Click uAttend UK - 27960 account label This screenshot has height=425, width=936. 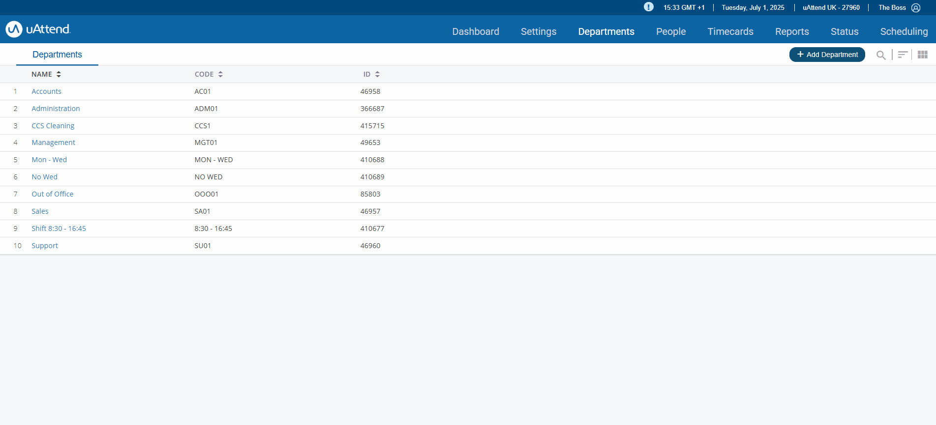pyautogui.click(x=831, y=7)
